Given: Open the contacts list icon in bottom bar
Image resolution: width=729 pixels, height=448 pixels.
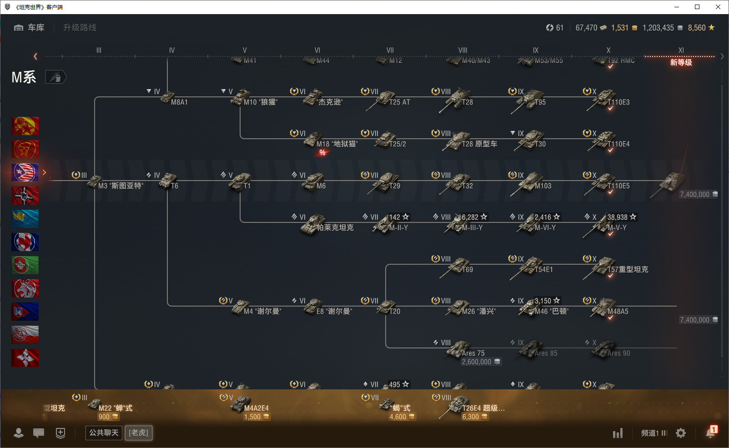Looking at the screenshot, I should click(19, 433).
